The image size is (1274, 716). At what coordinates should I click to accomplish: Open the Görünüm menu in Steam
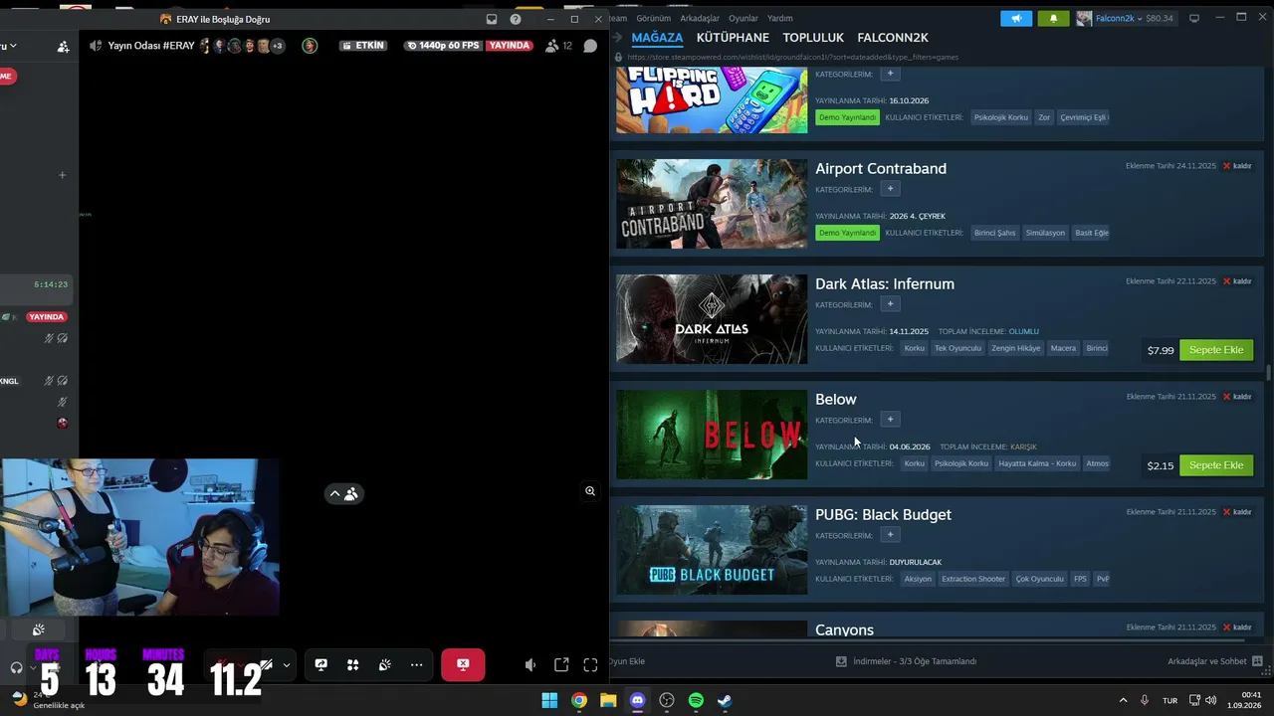(653, 18)
